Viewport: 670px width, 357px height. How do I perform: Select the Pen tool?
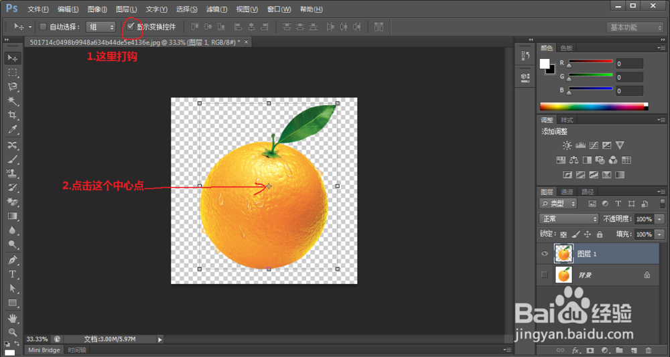coord(12,260)
